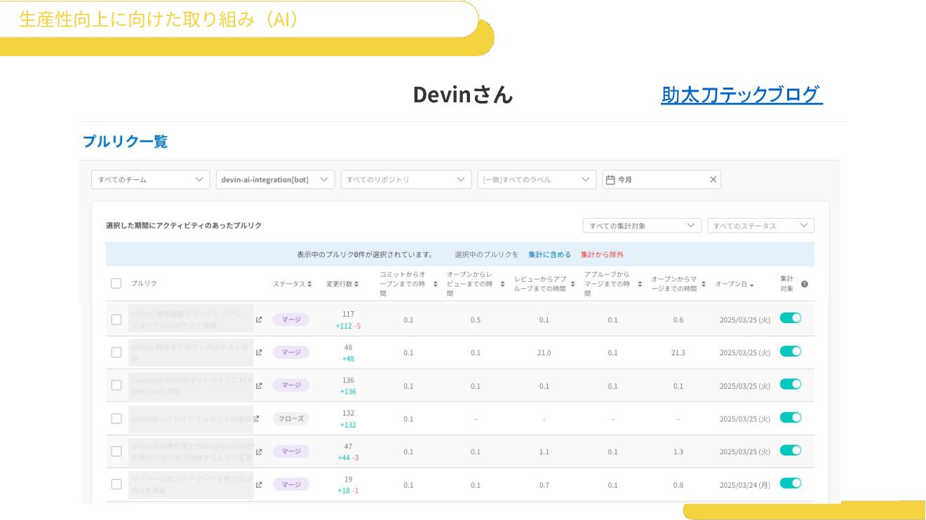Toggle 集計対象 switch for the 117-line row

pyautogui.click(x=791, y=318)
